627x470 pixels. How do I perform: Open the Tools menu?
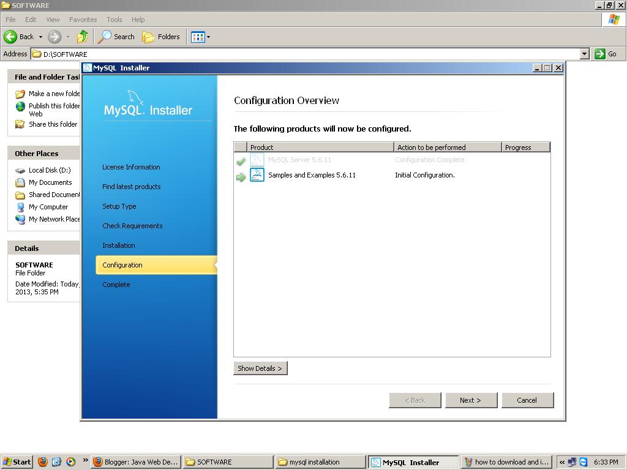114,19
